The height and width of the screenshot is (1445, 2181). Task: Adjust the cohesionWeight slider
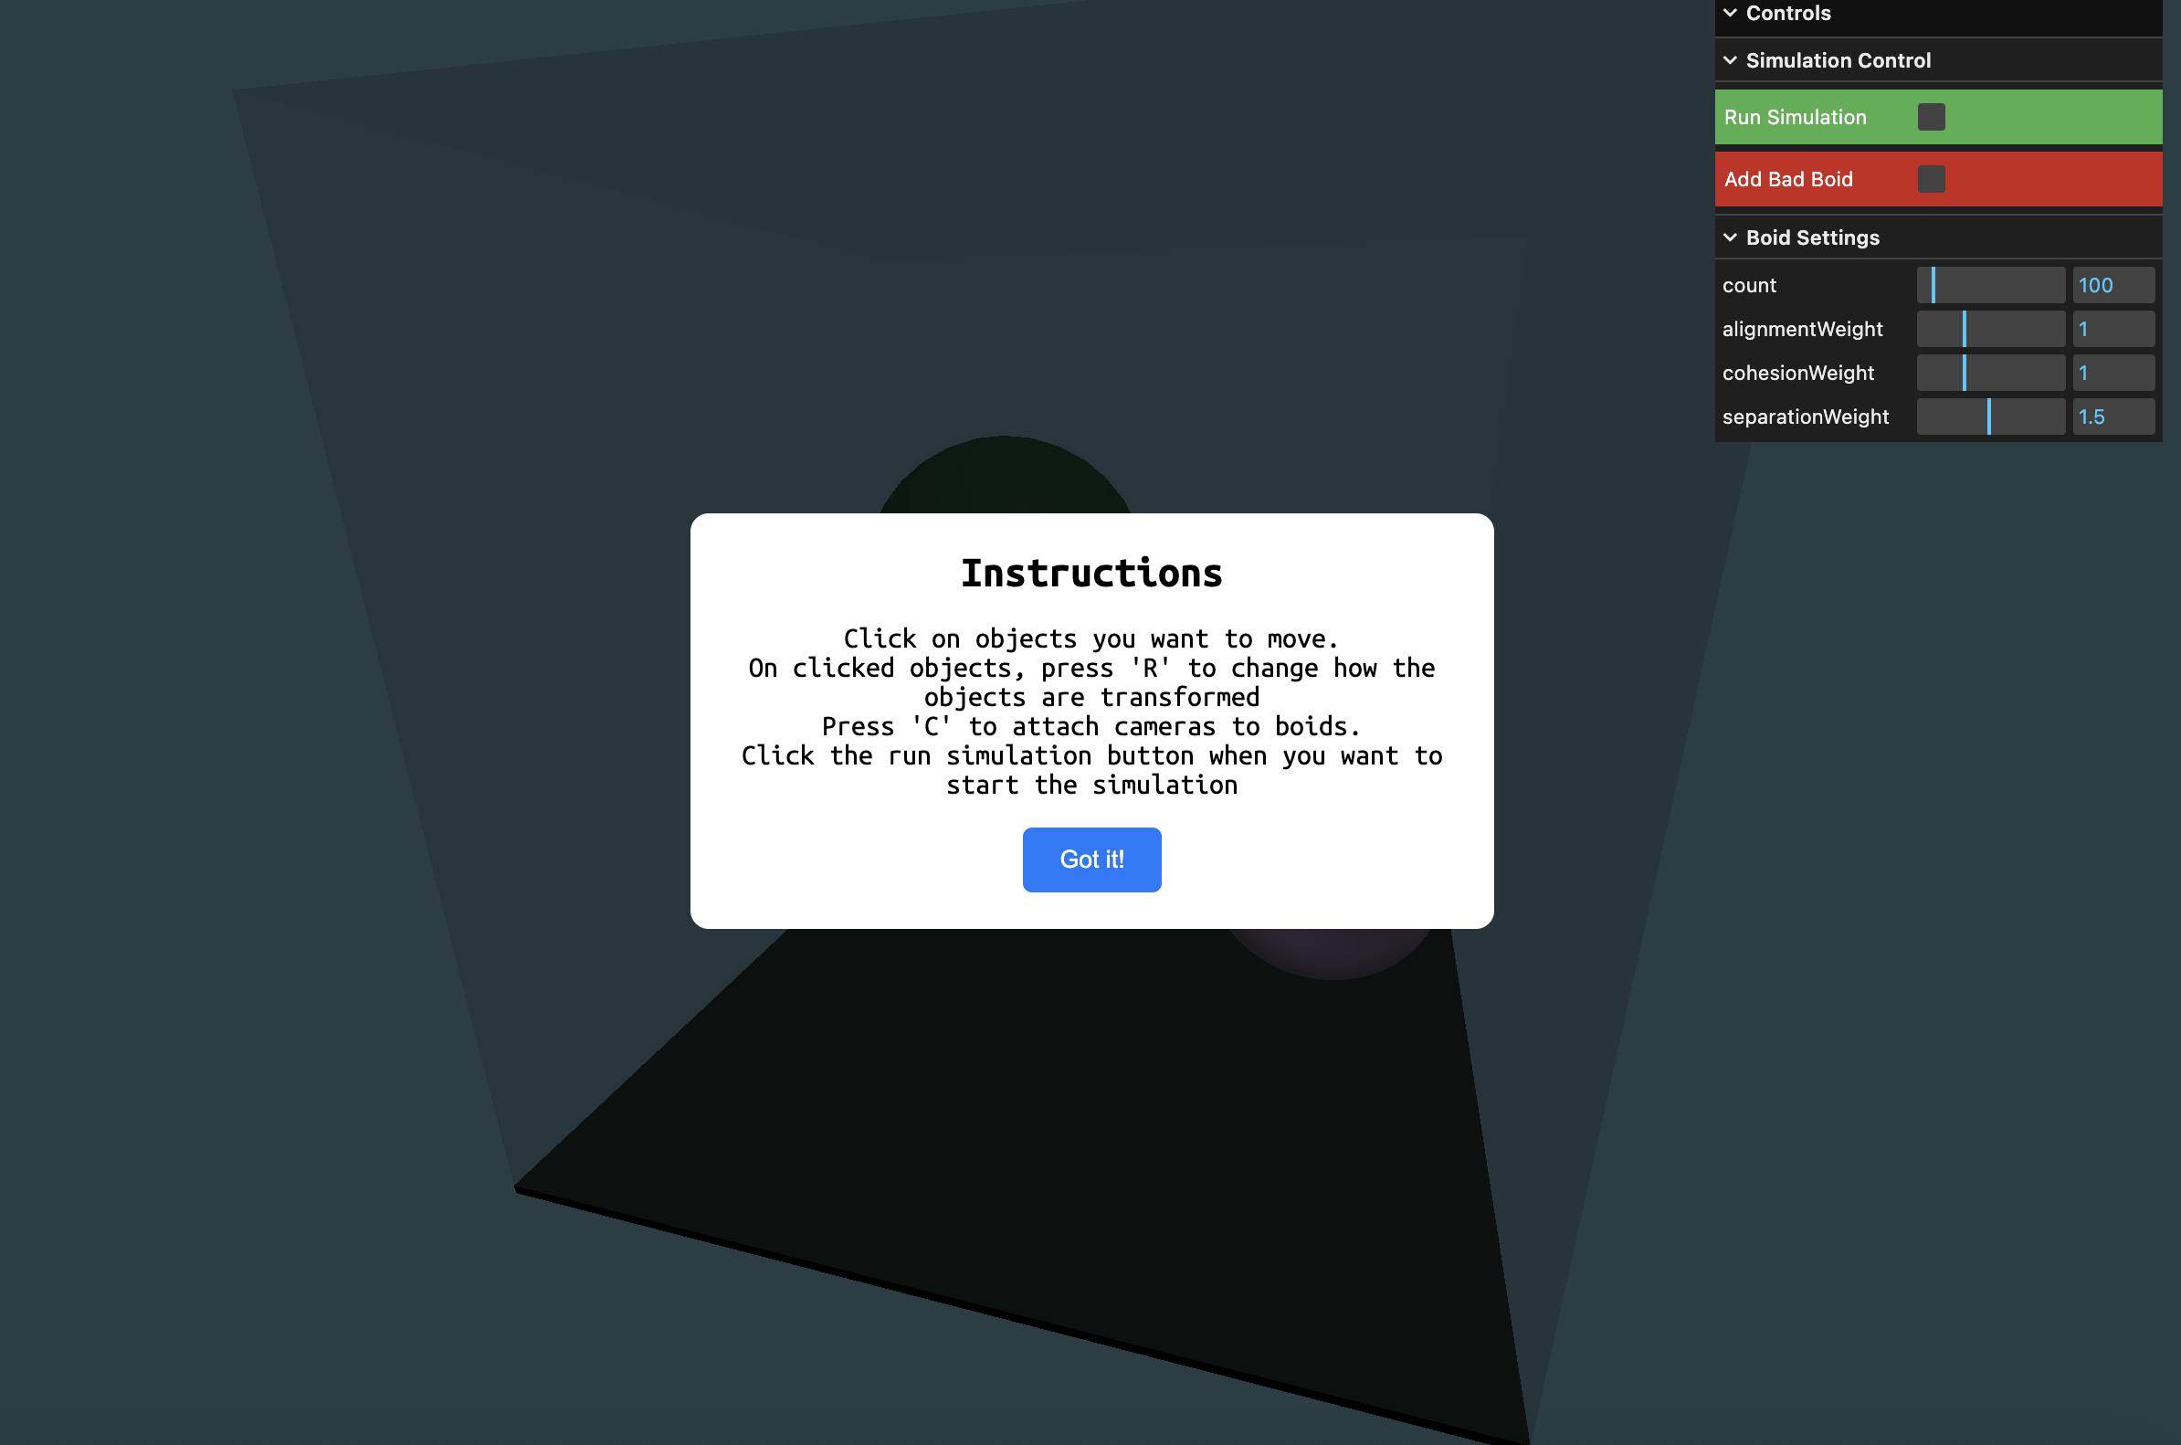[x=1990, y=373]
